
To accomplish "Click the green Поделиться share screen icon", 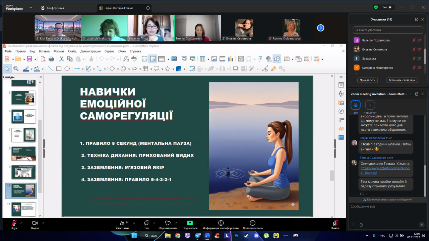I will (190, 223).
